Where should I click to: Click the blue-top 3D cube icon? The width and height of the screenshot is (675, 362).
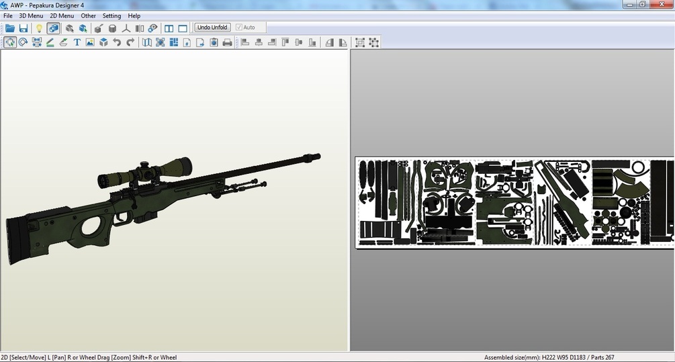pos(103,42)
